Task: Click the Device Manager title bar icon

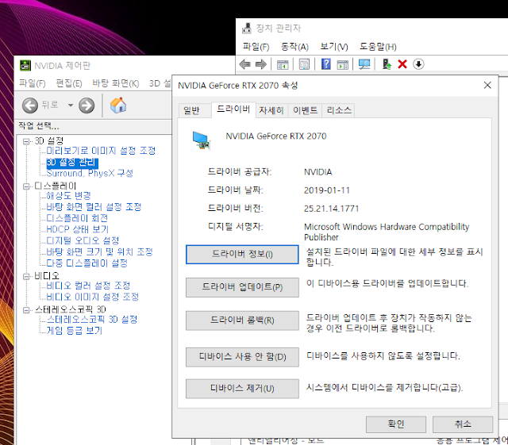Action: coord(247,29)
